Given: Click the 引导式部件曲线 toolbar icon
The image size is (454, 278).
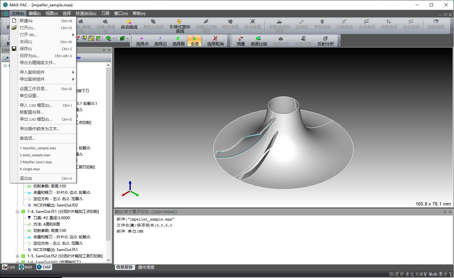Looking at the screenshot, I should click(180, 26).
